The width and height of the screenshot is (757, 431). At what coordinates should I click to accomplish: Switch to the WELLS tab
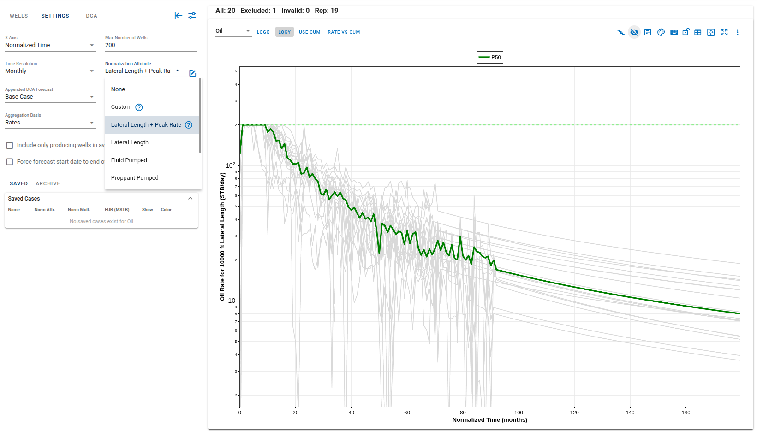point(18,15)
